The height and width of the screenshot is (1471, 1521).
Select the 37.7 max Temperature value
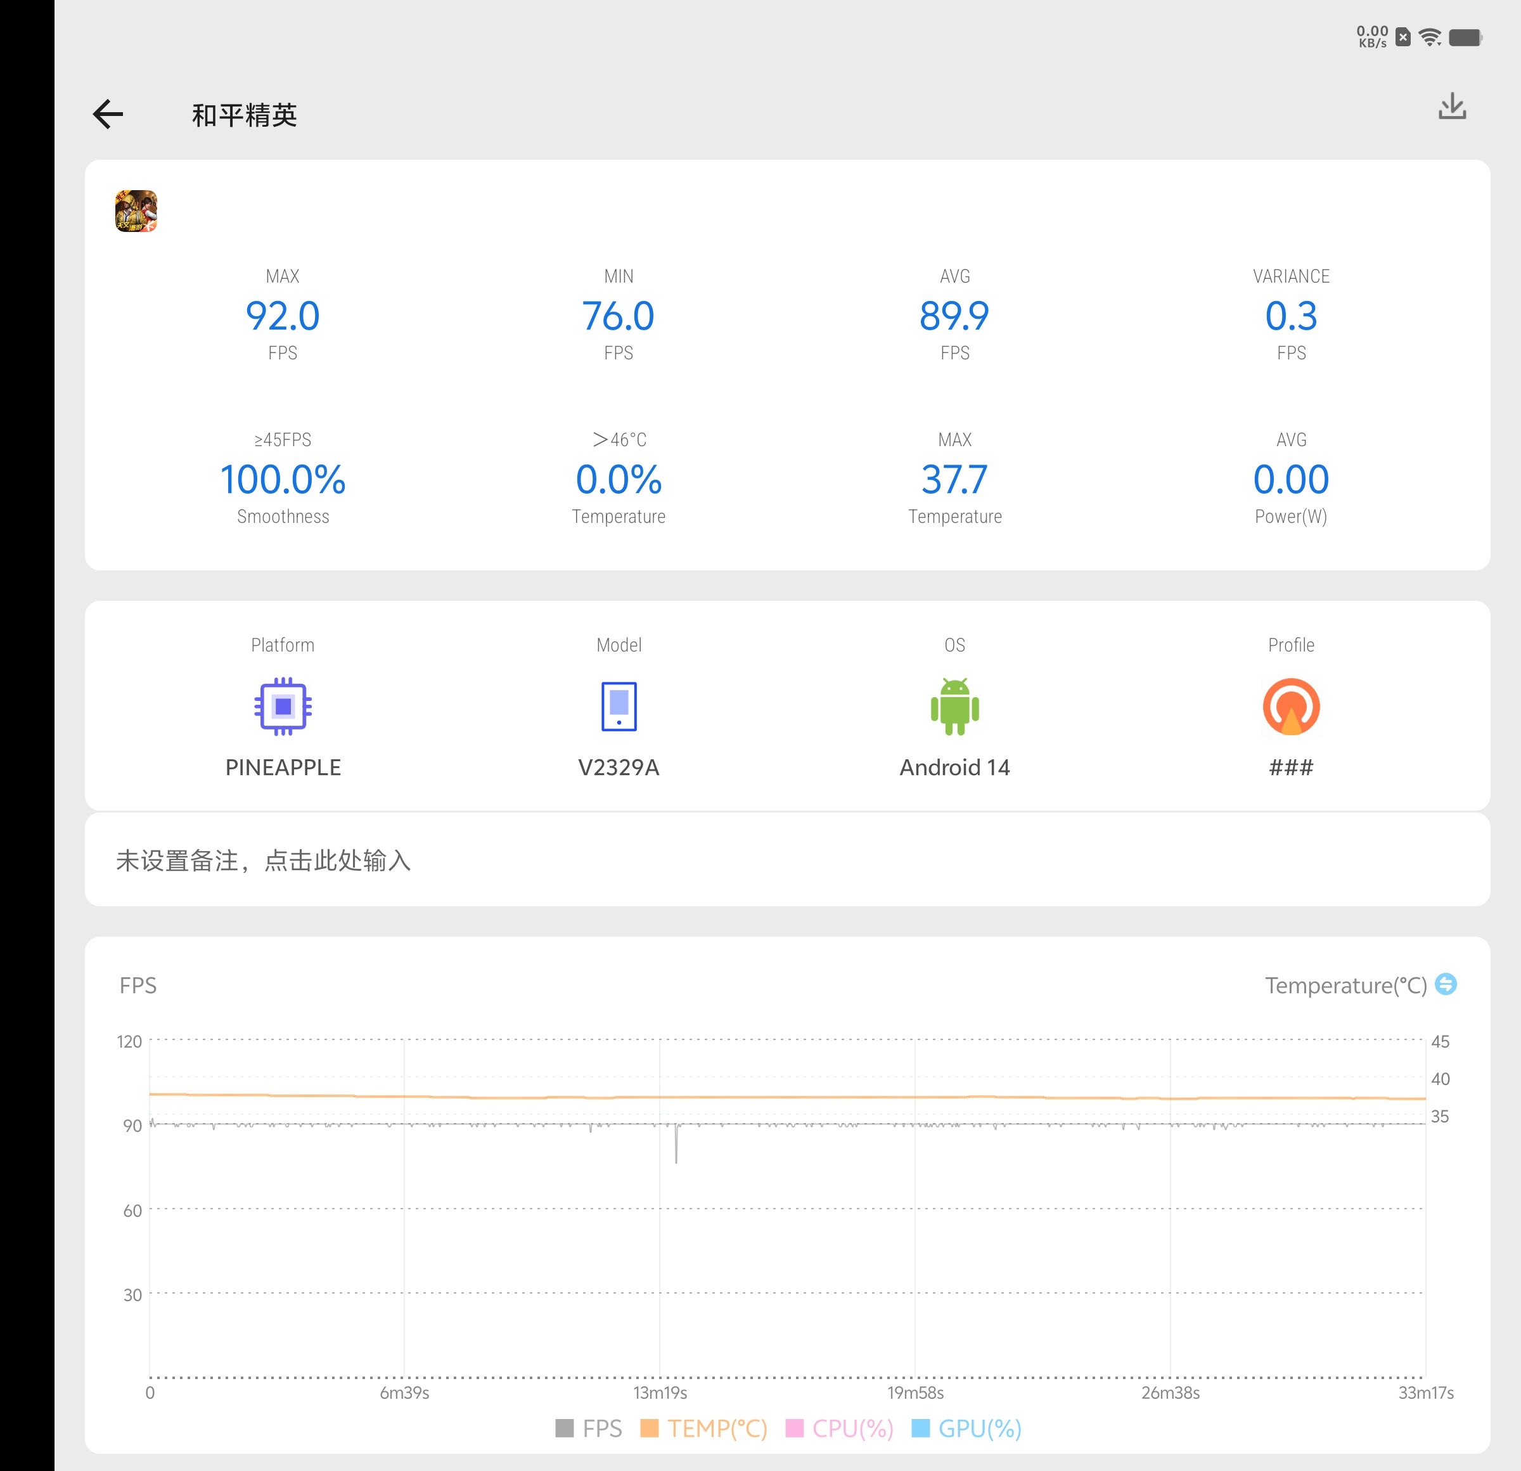pos(954,479)
